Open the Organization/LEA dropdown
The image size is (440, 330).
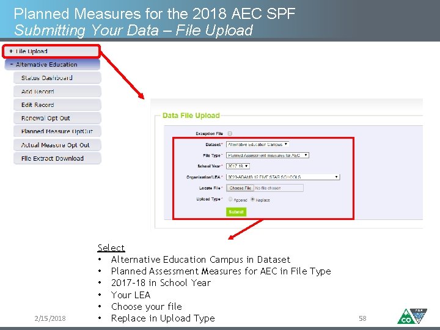[282, 177]
